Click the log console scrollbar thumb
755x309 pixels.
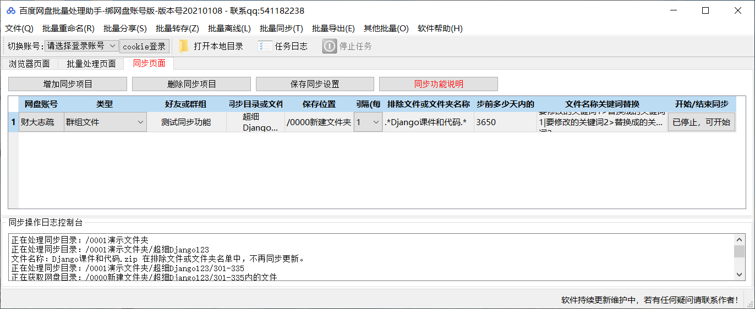tap(740, 251)
